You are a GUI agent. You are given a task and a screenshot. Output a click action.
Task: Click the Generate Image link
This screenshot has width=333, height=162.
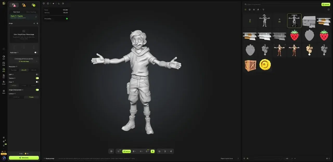coord(24,61)
